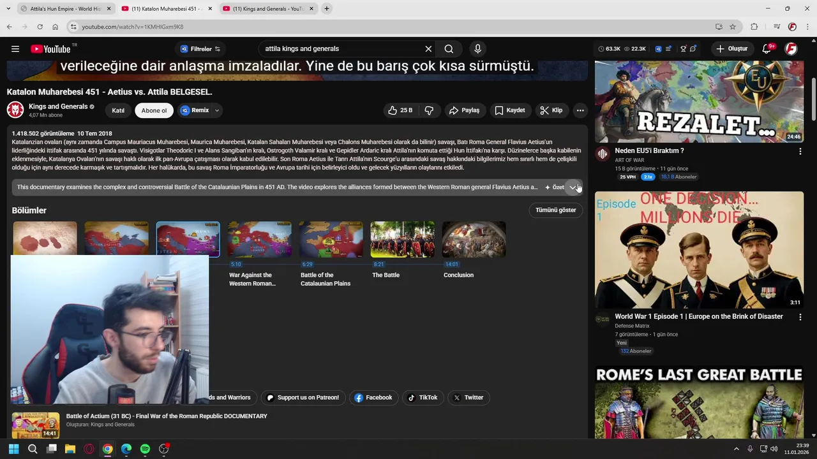
Task: Open the Facebook link chip
Action: click(373, 397)
